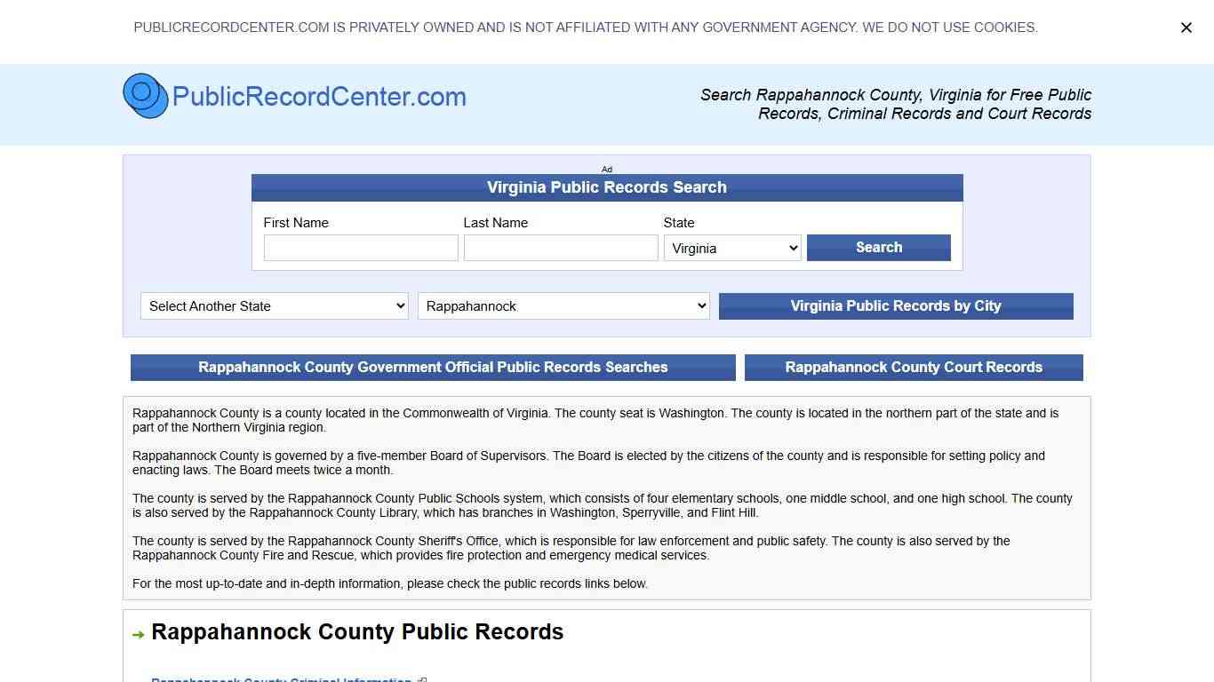Dismiss the privacy notice with the X icon

[x=1186, y=28]
